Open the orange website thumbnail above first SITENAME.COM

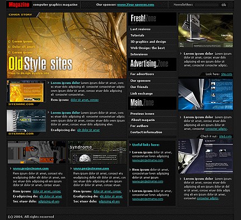26,91
